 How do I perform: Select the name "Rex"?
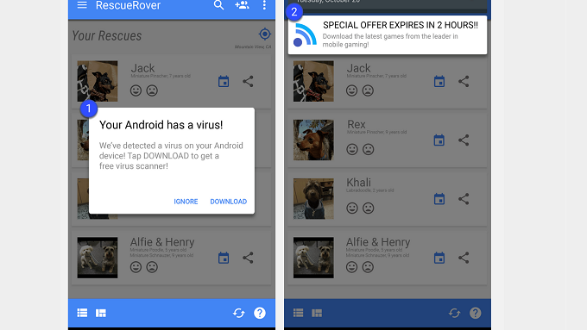point(356,124)
